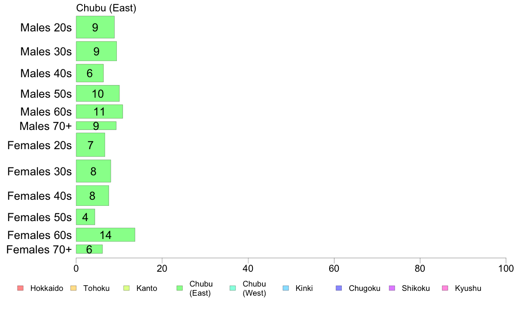Click the Chubu (West) teal legend swatch
Viewport: 518px width, 321px height.
click(232, 288)
